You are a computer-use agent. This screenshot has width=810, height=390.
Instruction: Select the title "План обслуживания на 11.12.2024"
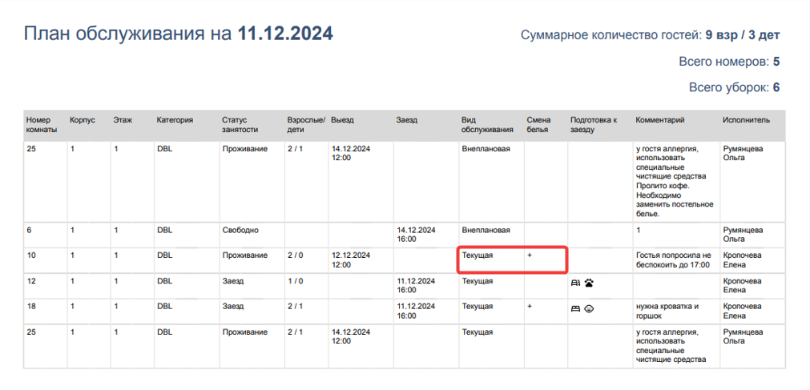(x=179, y=34)
